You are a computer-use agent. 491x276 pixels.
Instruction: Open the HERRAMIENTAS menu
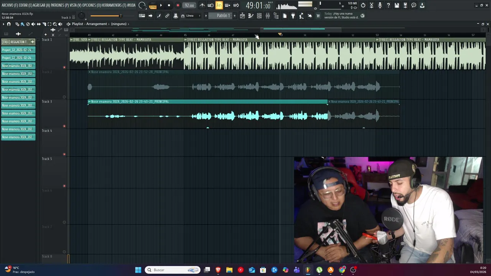114,5
